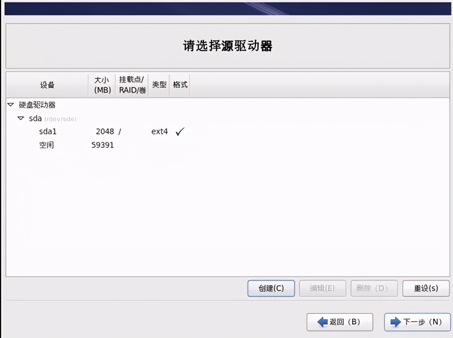This screenshot has height=338, width=453.
Task: Click the 59391 free size value
Action: [x=103, y=145]
